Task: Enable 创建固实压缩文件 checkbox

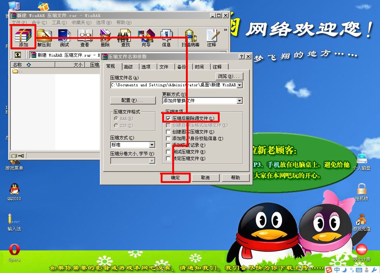Action: click(x=168, y=132)
